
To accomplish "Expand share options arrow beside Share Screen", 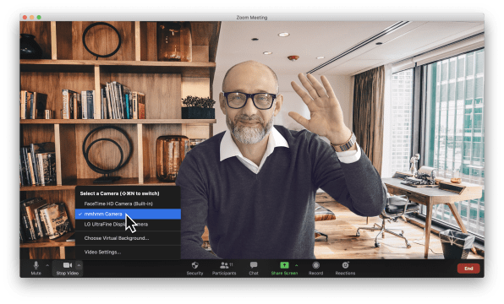I will 296,265.
